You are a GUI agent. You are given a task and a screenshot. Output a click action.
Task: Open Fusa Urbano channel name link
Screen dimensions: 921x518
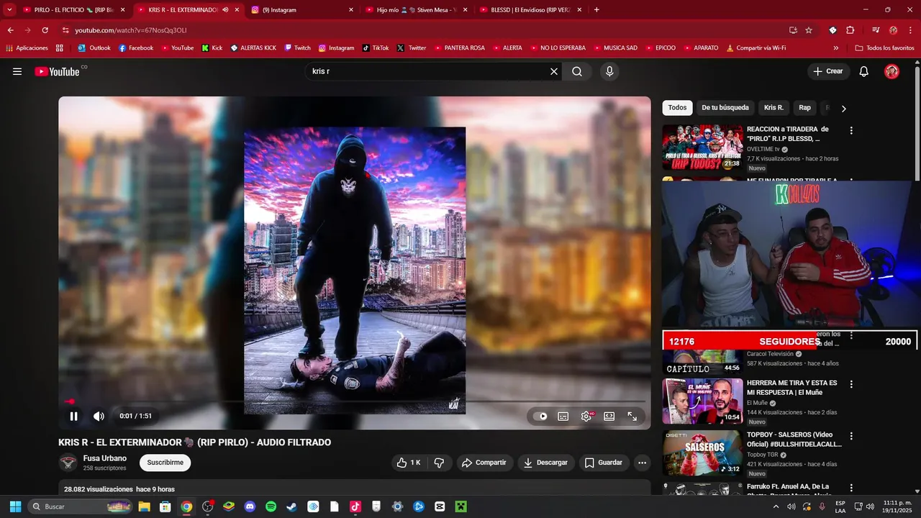pos(104,458)
